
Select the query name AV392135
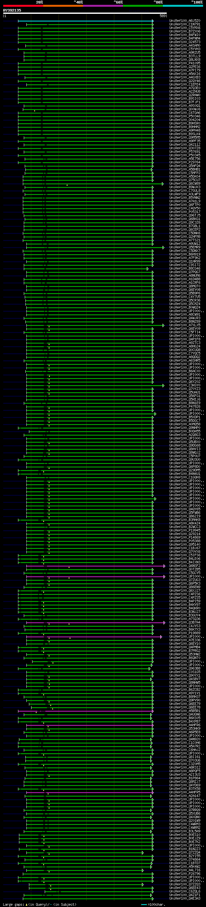click(12, 10)
